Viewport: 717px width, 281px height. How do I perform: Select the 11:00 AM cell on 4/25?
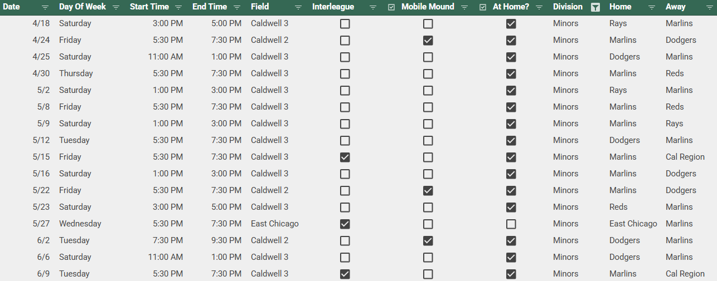pos(166,57)
